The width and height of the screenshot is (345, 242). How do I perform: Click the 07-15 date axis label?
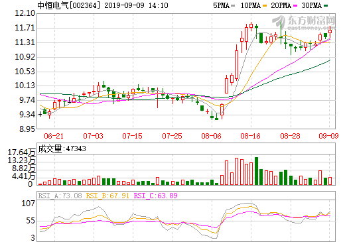[x=132, y=136]
